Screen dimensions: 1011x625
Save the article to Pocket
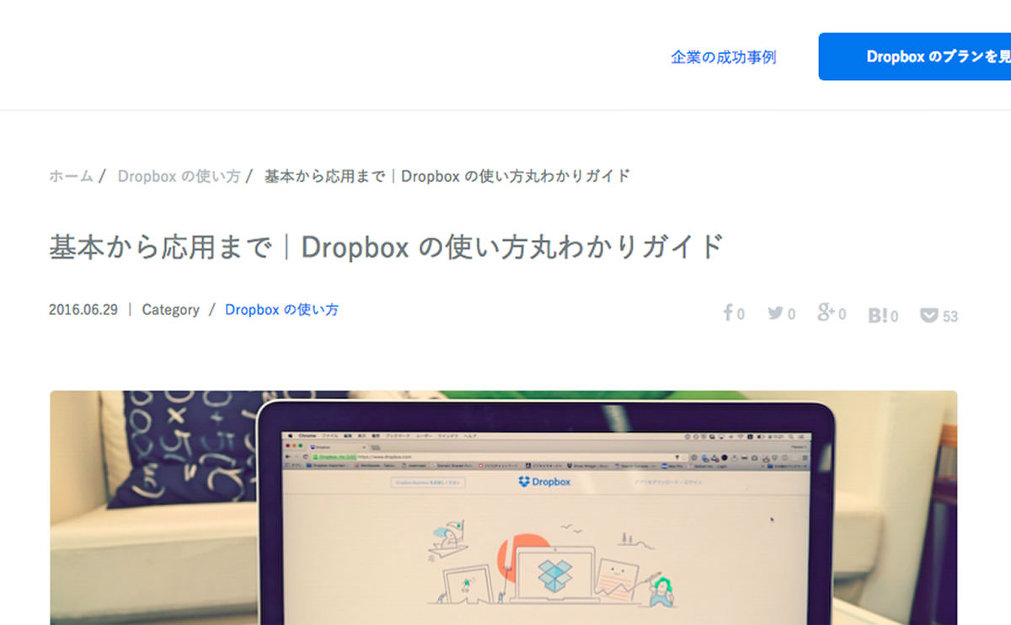click(x=929, y=316)
